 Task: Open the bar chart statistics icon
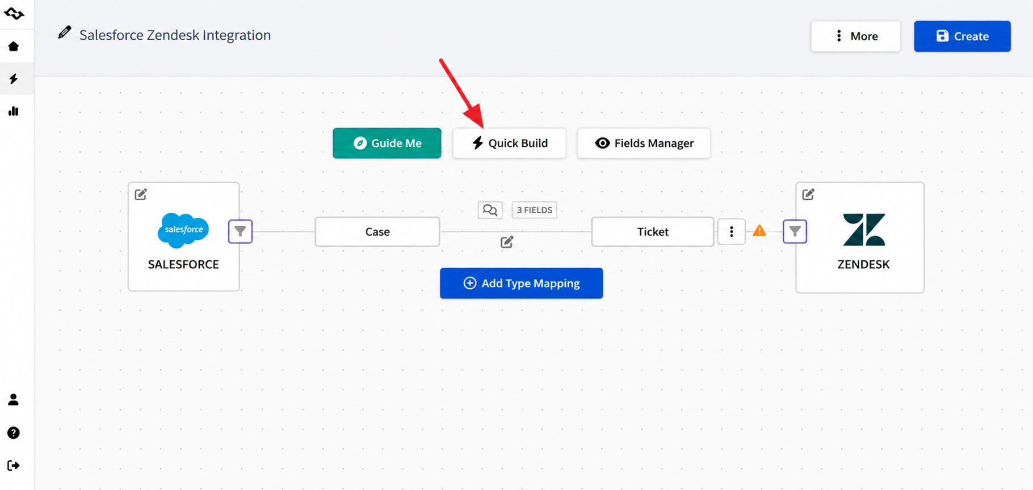click(x=14, y=111)
